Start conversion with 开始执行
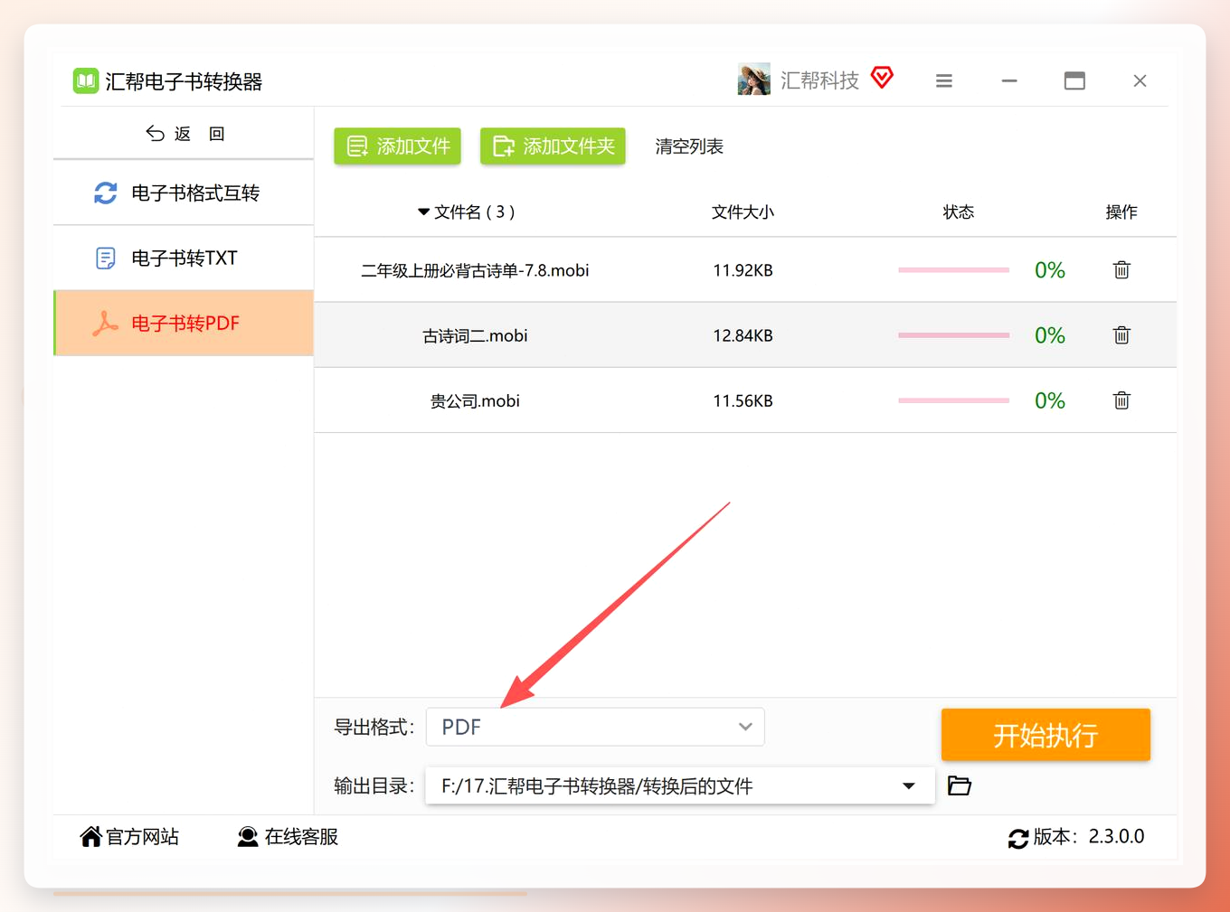1230x912 pixels. click(x=1045, y=735)
